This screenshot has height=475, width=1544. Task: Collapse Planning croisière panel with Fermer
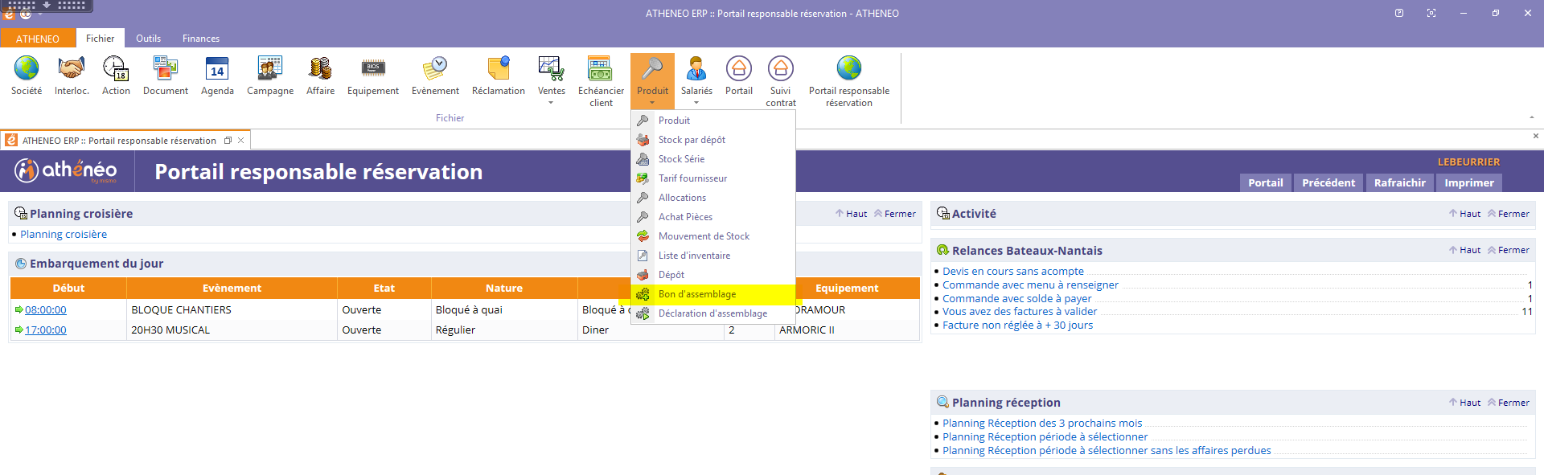pyautogui.click(x=895, y=214)
